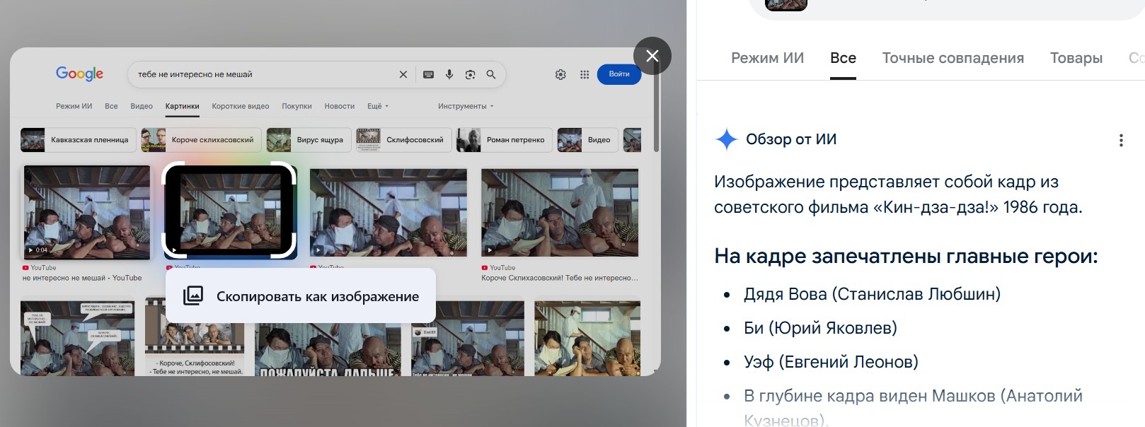Open the first video thumbnail with 0:04
Image resolution: width=1145 pixels, height=427 pixels.
[87, 212]
